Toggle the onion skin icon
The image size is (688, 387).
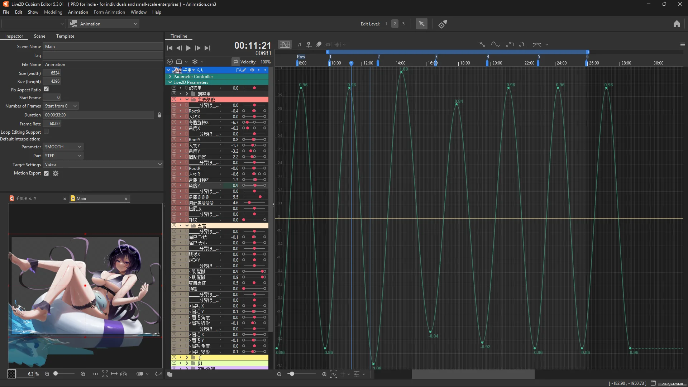tap(319, 44)
